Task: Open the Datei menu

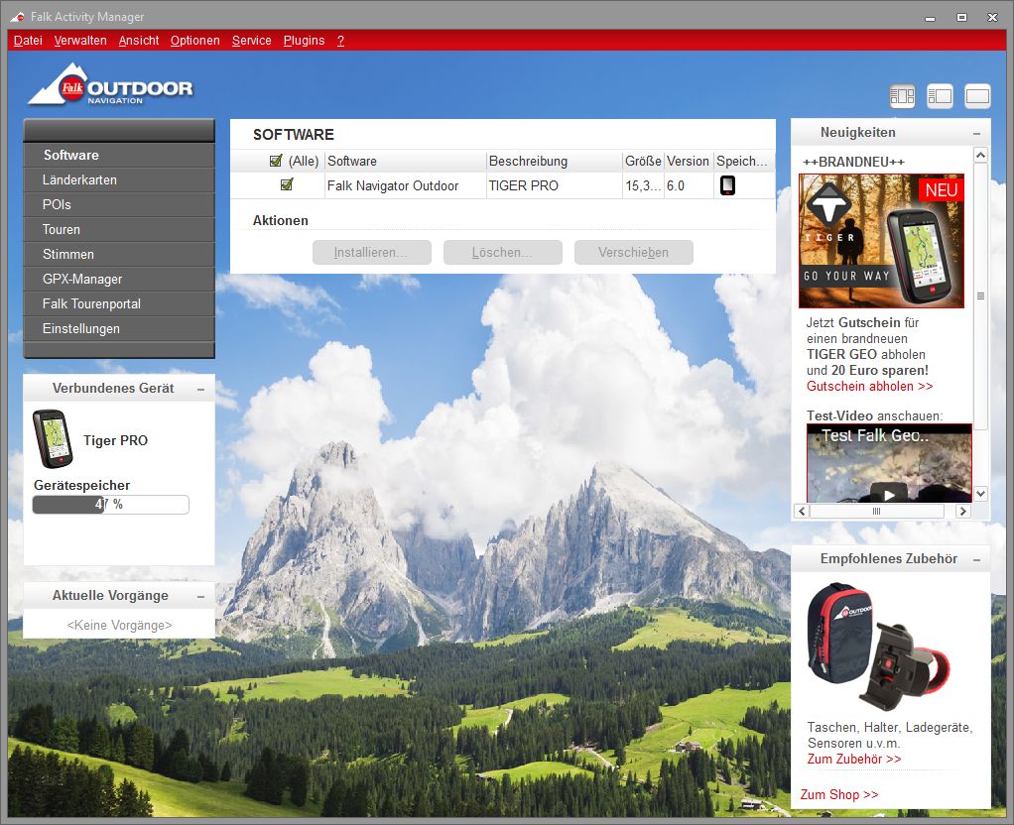Action: pos(28,40)
